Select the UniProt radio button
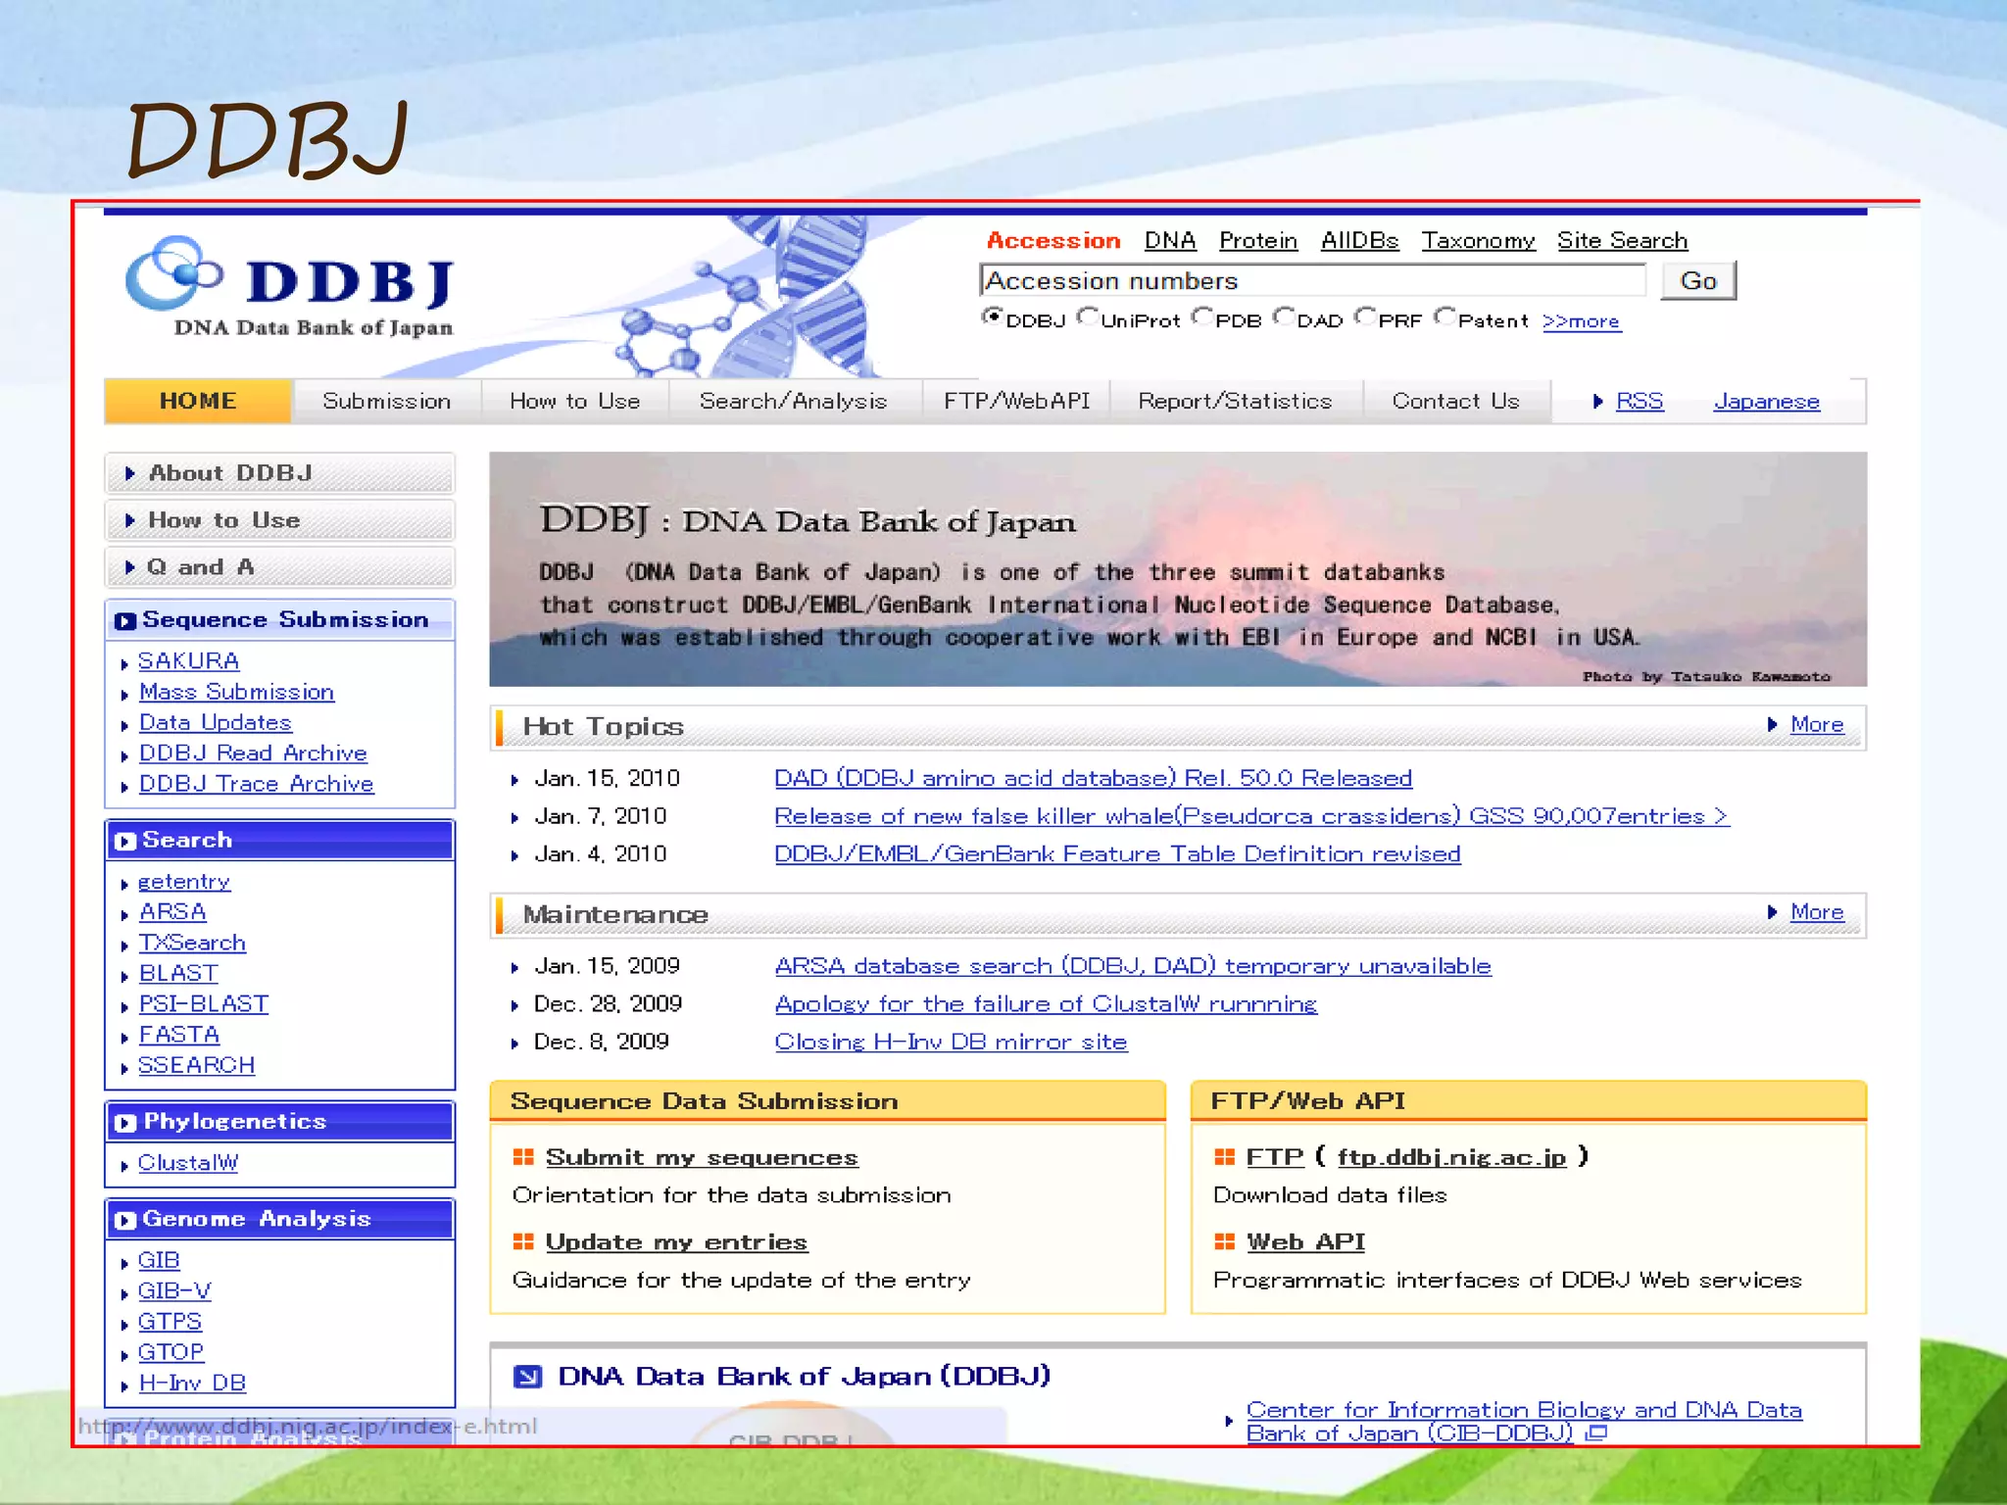This screenshot has width=2007, height=1505. [x=1087, y=316]
